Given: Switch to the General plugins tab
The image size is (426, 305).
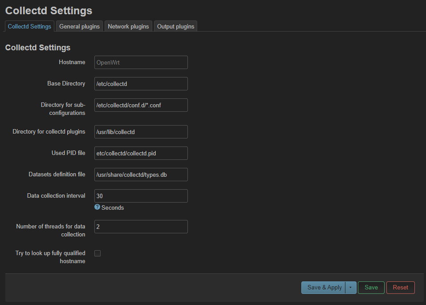Looking at the screenshot, I should tap(79, 26).
